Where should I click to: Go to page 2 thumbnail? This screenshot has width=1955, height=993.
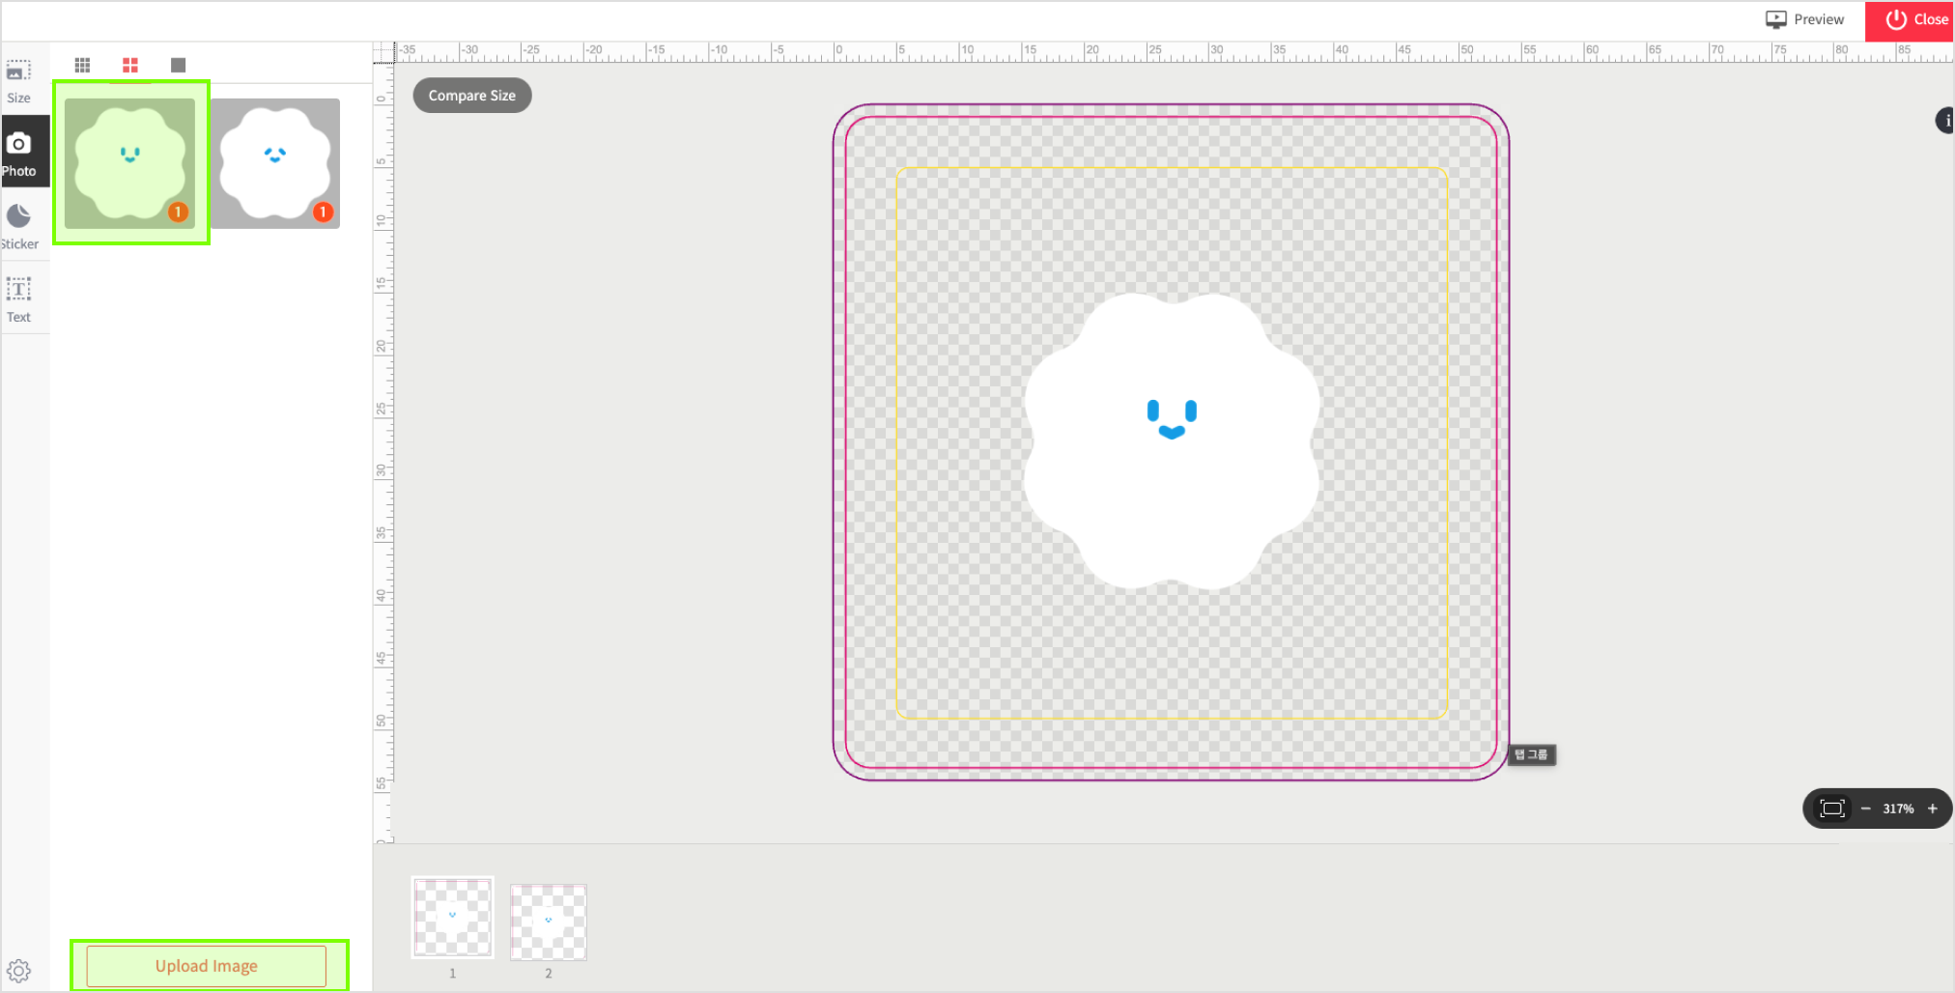click(x=549, y=922)
